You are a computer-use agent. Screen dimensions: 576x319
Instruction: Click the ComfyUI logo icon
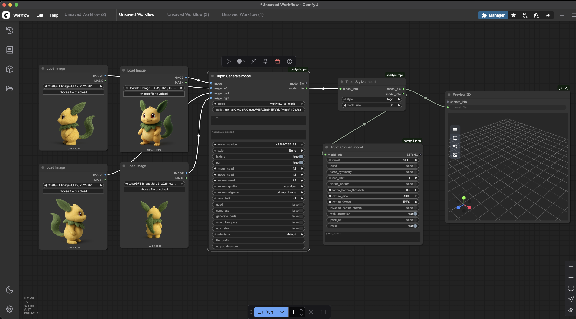pyautogui.click(x=6, y=15)
